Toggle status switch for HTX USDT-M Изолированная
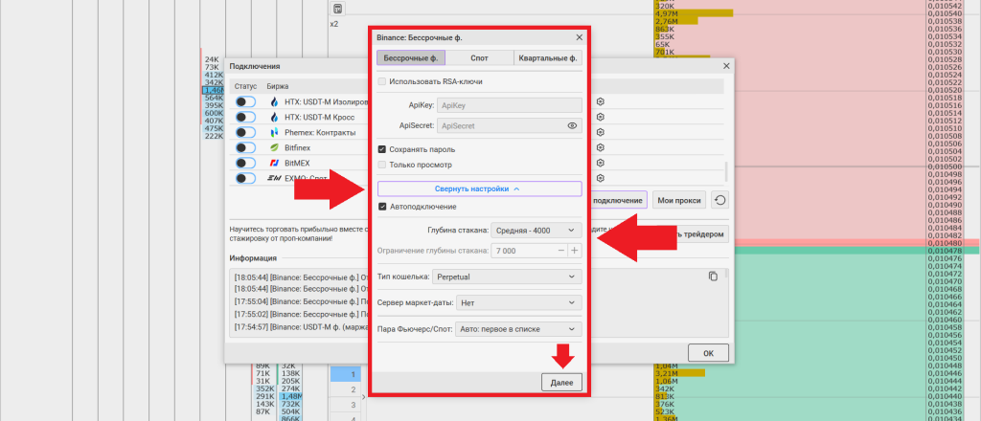Image resolution: width=981 pixels, height=421 pixels. (246, 101)
